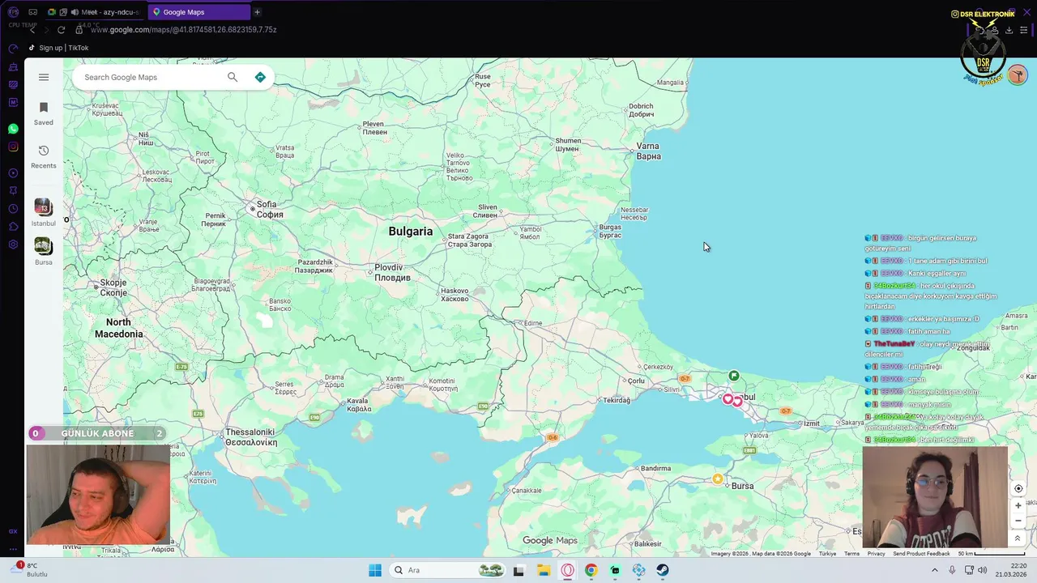Click the Burgas city label
The width and height of the screenshot is (1037, 583).
click(610, 232)
